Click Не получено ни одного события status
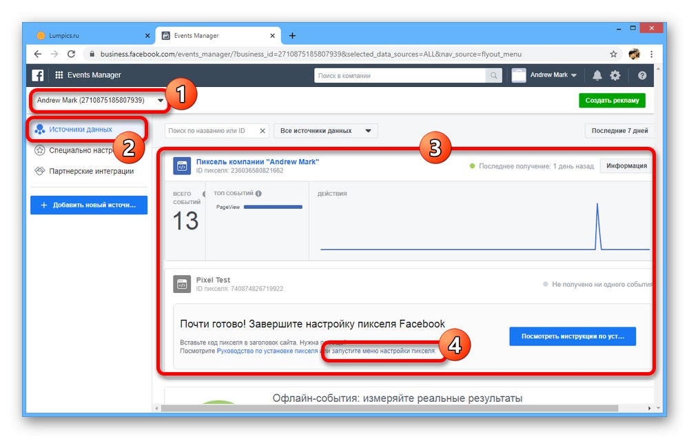This screenshot has width=689, height=439. pyautogui.click(x=599, y=285)
